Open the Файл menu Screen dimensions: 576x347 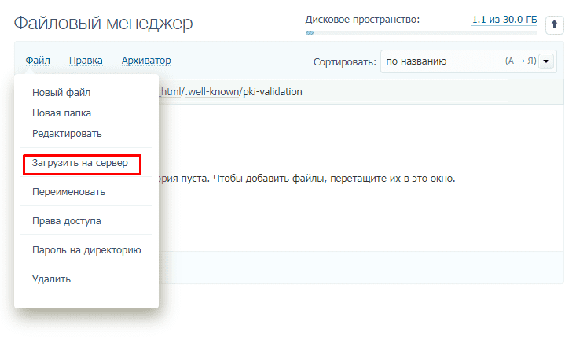click(38, 61)
